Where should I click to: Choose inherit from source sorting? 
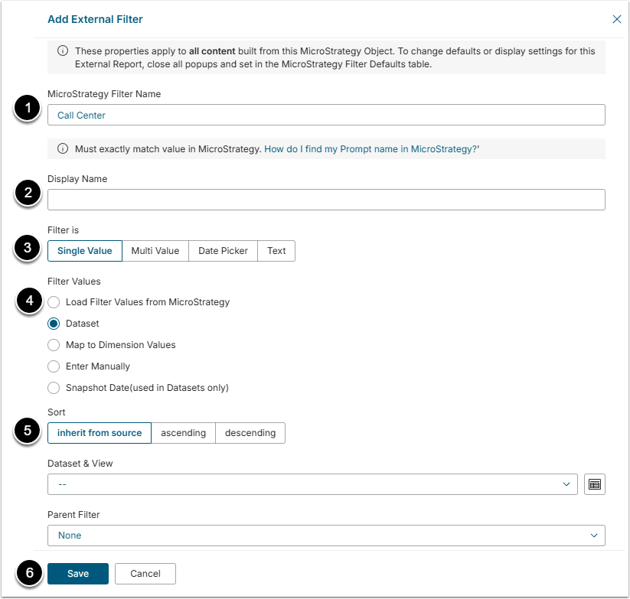(x=100, y=433)
